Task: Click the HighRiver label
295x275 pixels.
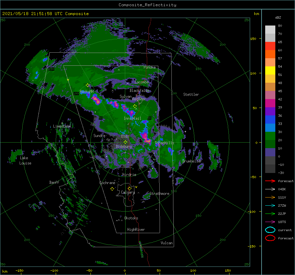Action: [x=136, y=230]
